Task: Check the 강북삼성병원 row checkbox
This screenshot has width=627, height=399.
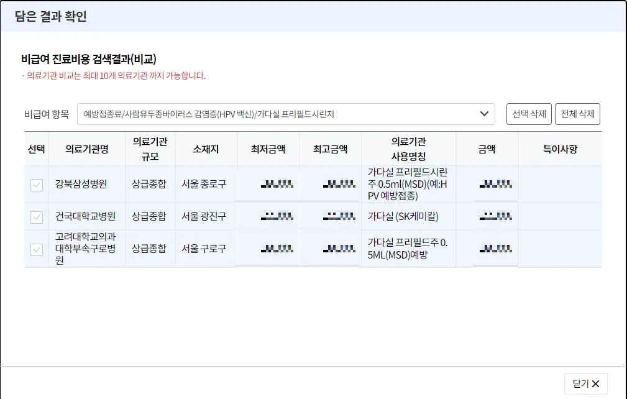Action: pos(36,185)
